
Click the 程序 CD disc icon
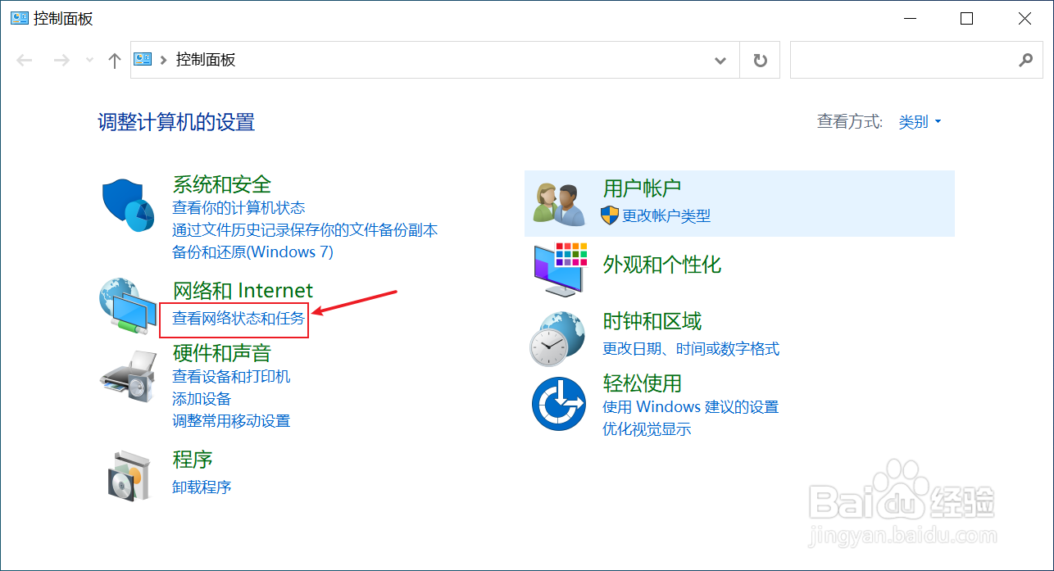tap(129, 475)
